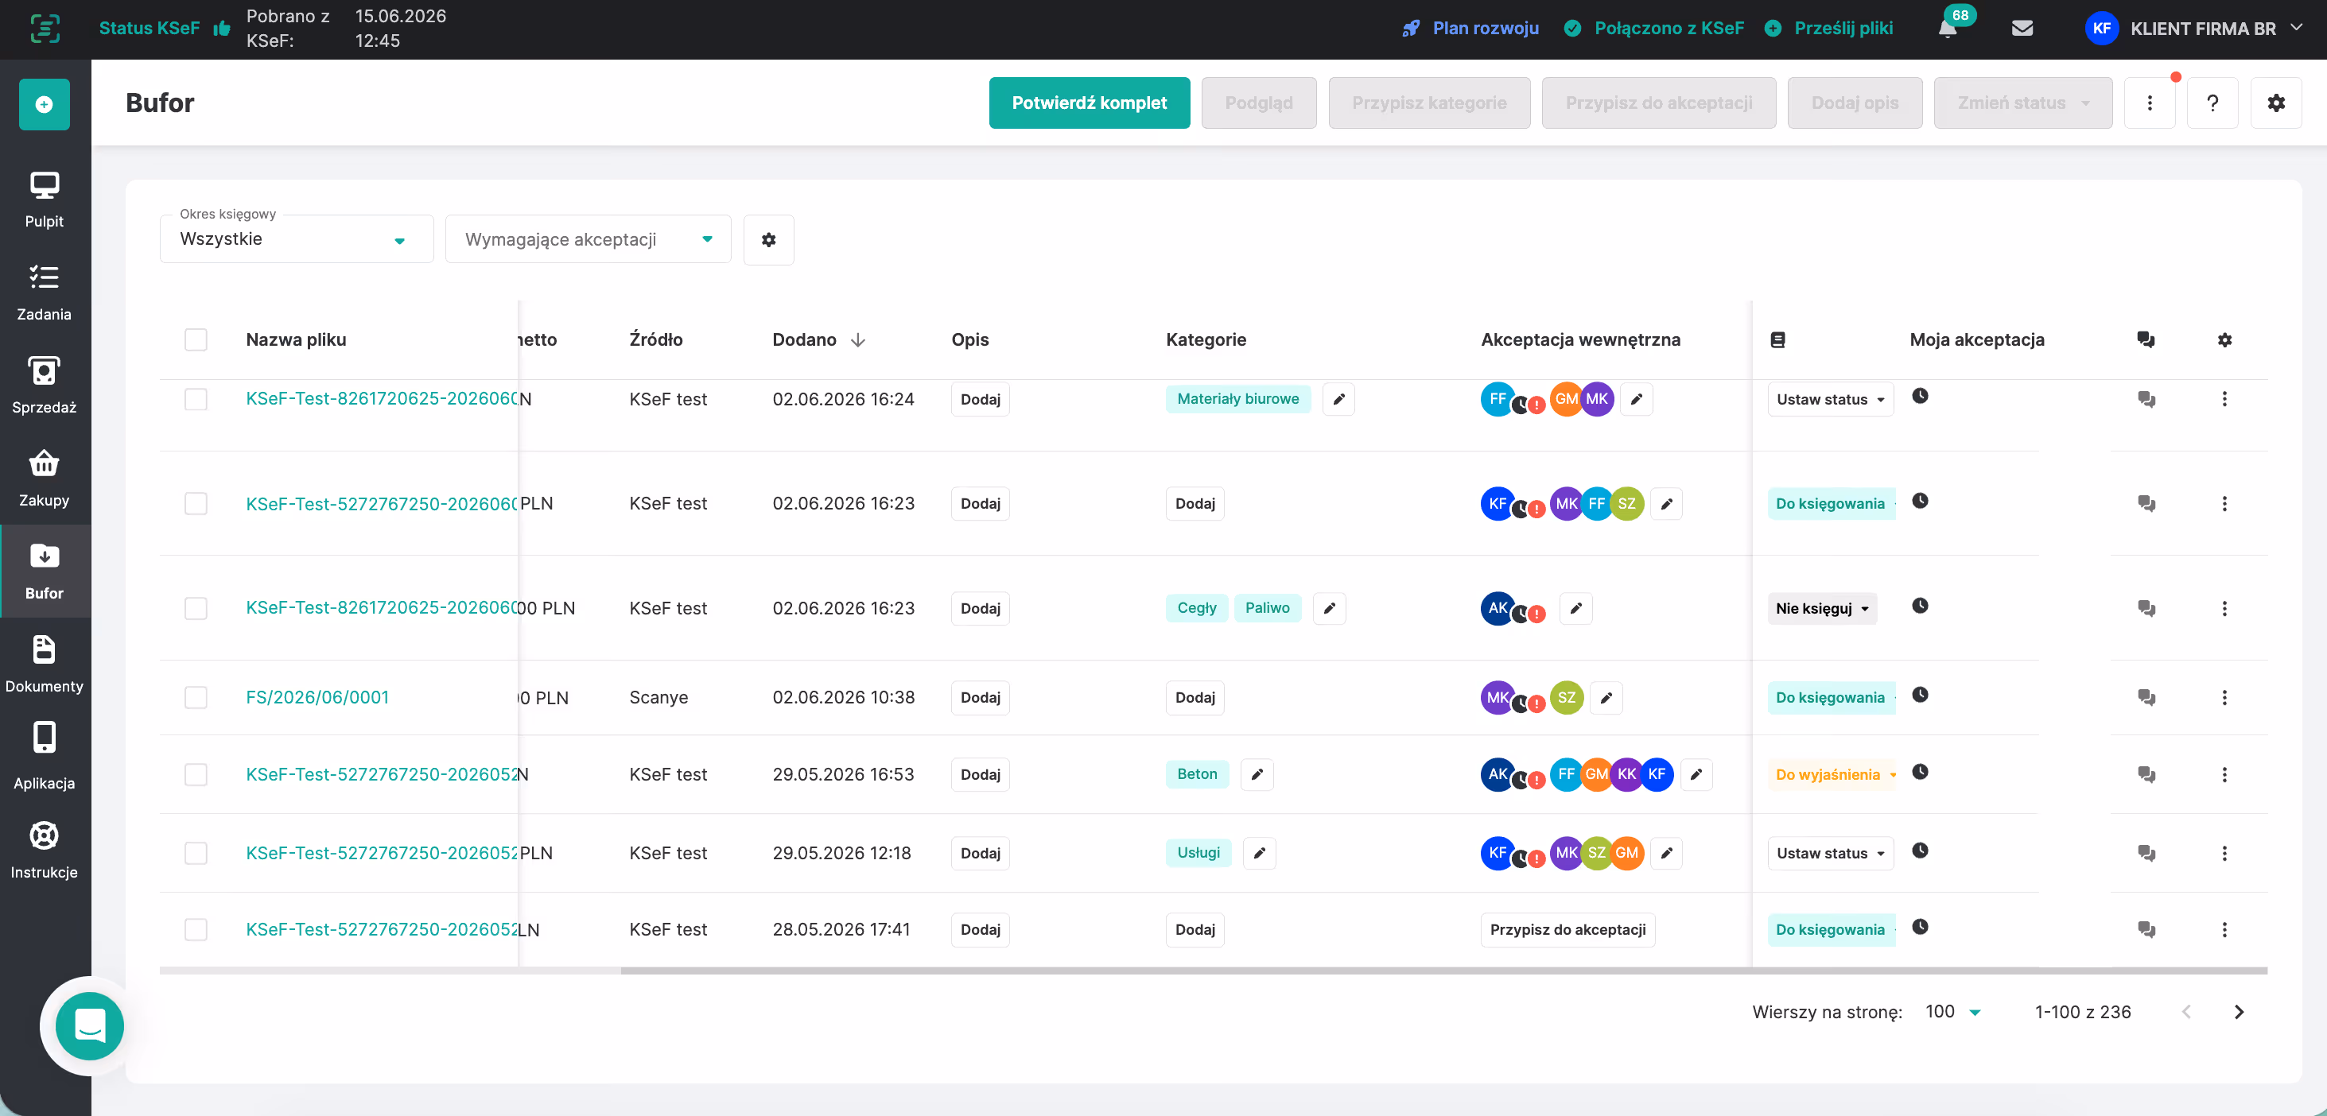Change rows per page 100 dropdown
Viewport: 2327px width, 1116px height.
coord(1953,1012)
